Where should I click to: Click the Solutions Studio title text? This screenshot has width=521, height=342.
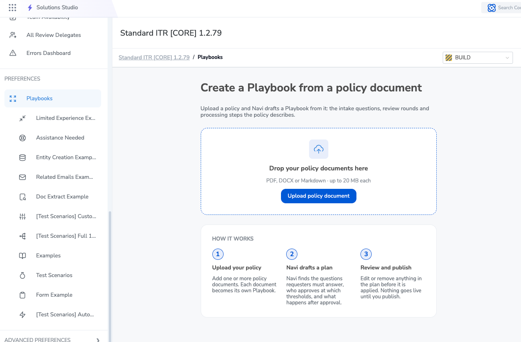[57, 8]
